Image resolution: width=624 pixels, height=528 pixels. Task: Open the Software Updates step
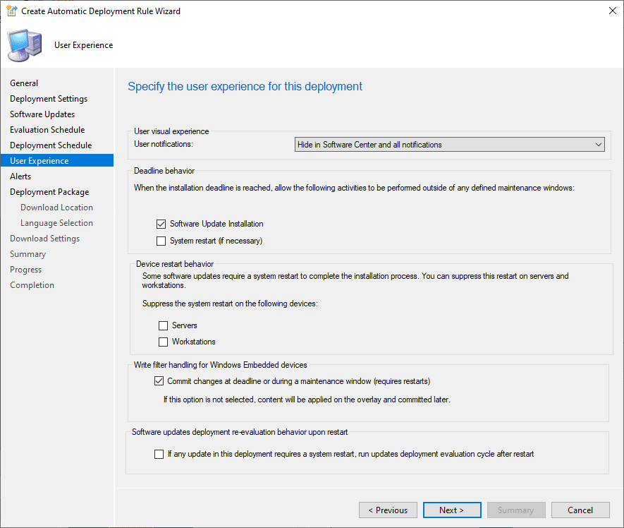(42, 114)
